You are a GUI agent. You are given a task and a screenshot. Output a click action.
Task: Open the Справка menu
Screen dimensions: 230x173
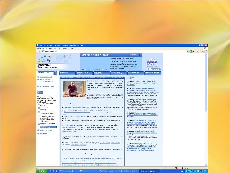tap(72, 48)
